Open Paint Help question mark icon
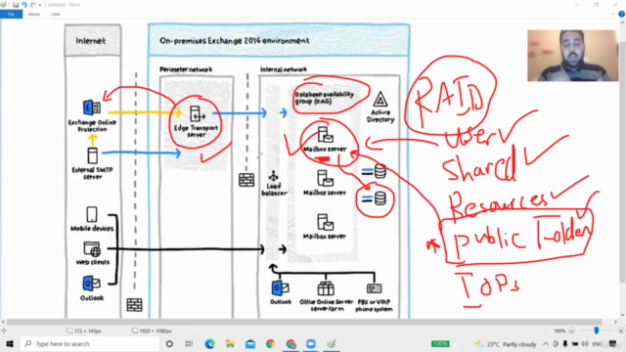626x352 pixels. tap(622, 14)
